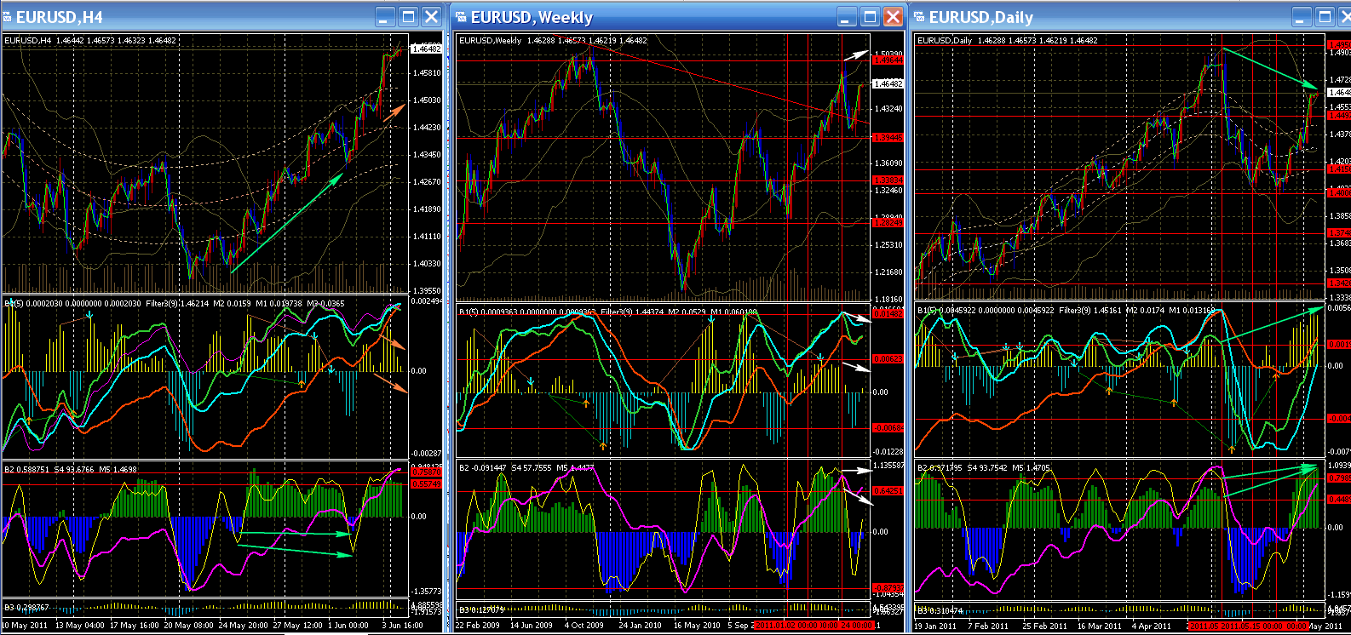Click the 16 Mar 2011 date on Daily time axis
The height and width of the screenshot is (635, 1351).
[1100, 626]
